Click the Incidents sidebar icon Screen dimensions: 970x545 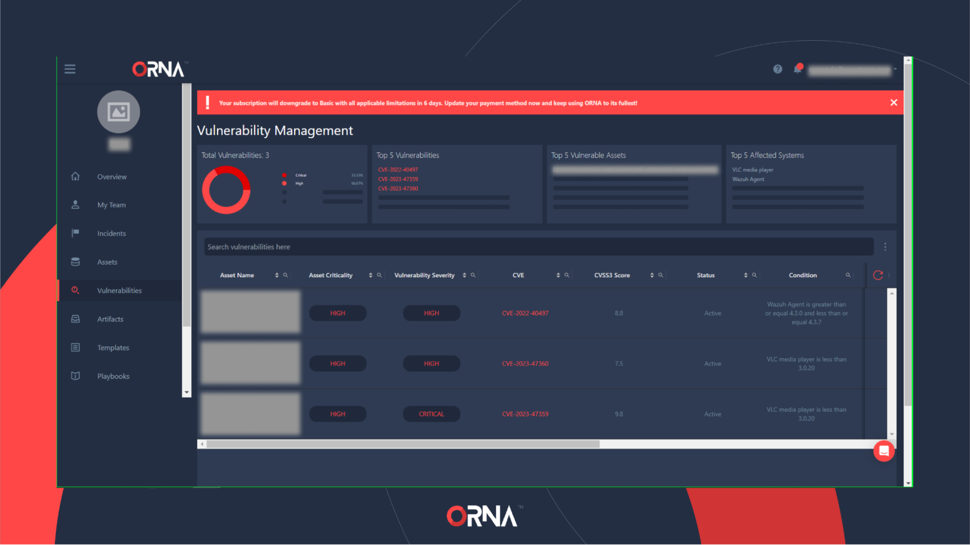pos(75,233)
